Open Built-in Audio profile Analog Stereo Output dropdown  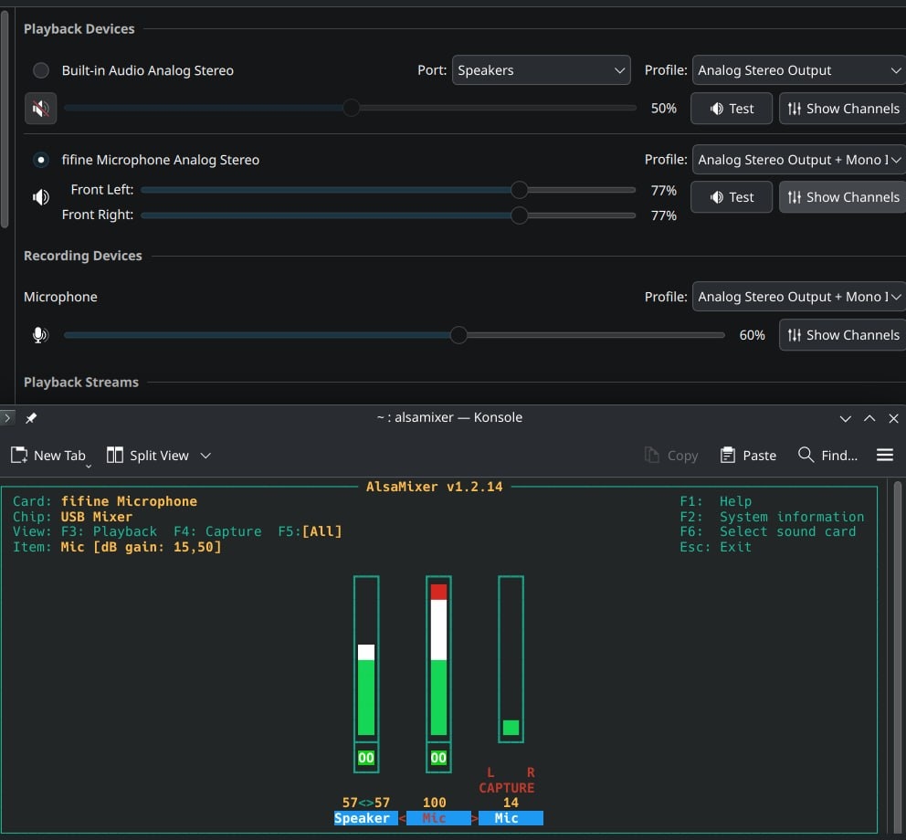pyautogui.click(x=799, y=70)
